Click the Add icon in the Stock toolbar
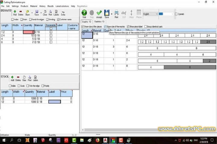This screenshot has height=144, width=217. click(12, 77)
